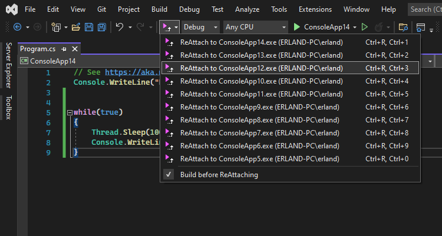This screenshot has height=236, width=442.
Task: Open the ConsoleApp14 project navigation dropdown
Action: 89,61
